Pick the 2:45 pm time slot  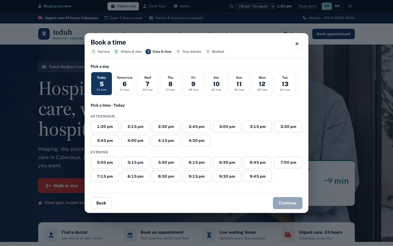[x=196, y=127]
